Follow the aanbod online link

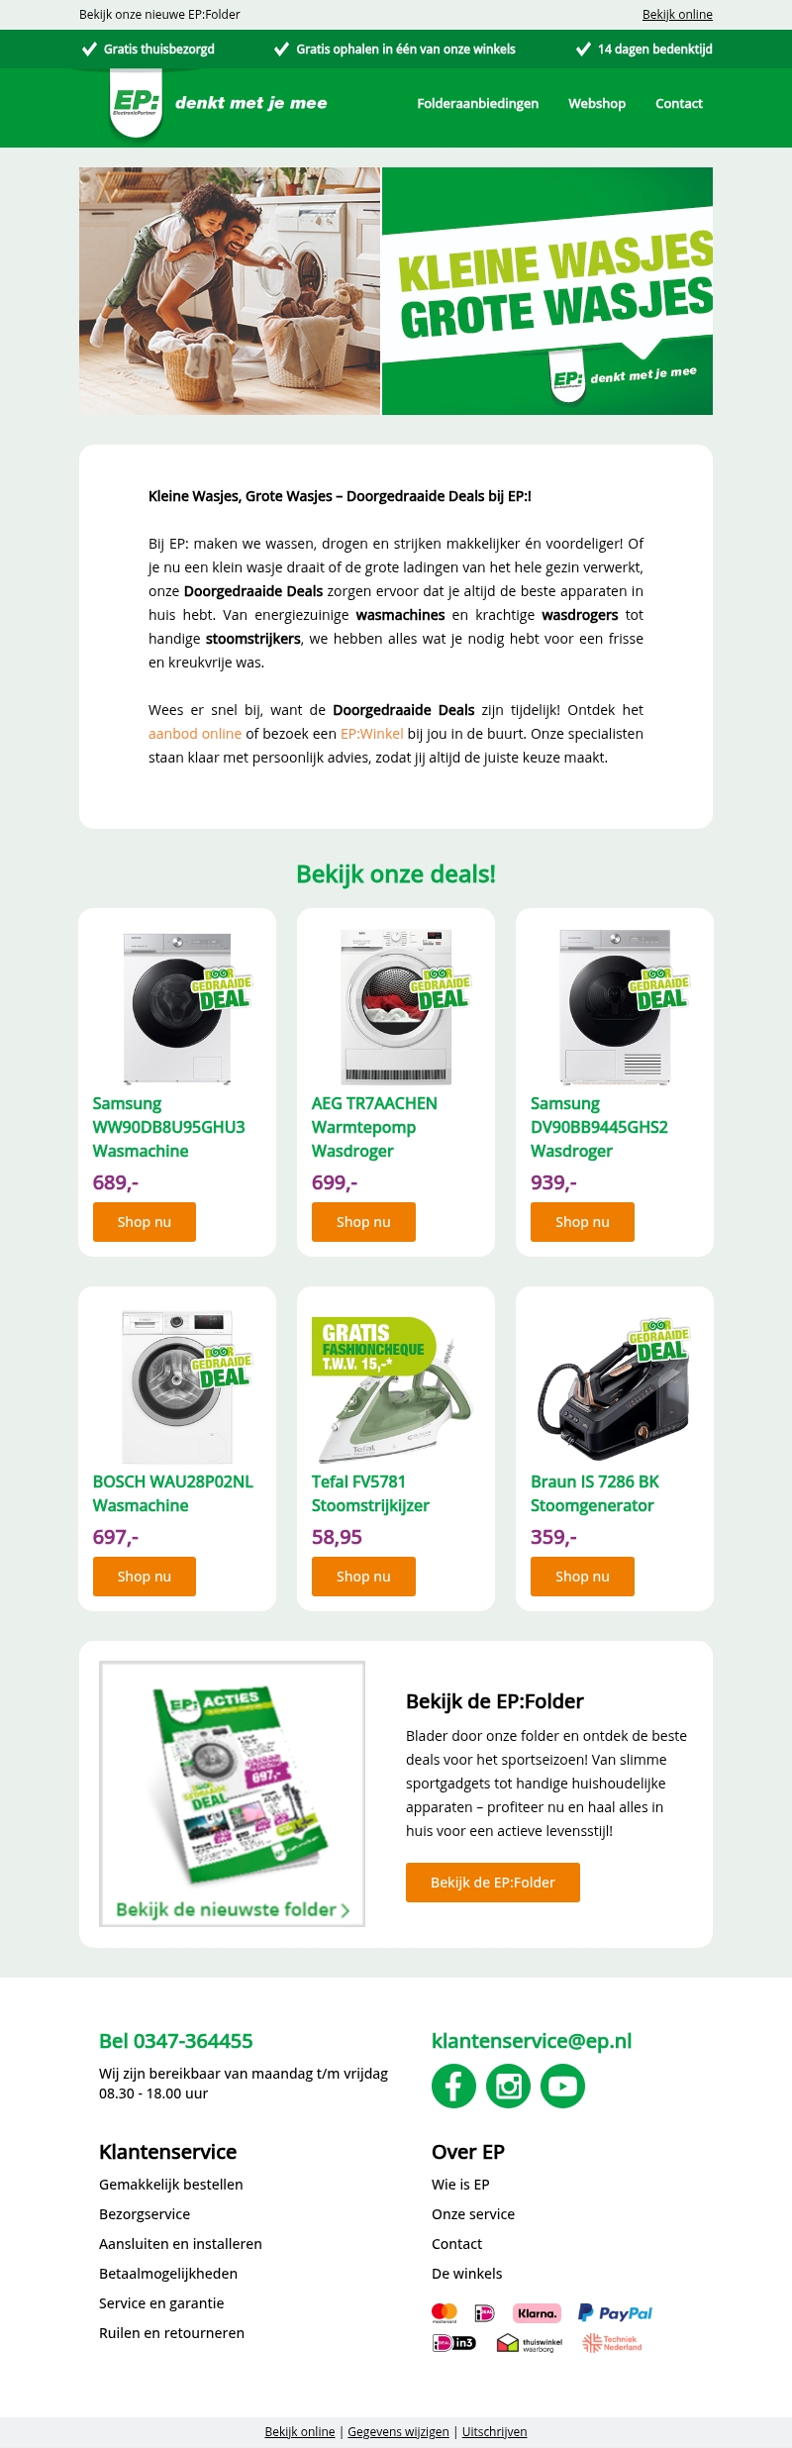[195, 734]
